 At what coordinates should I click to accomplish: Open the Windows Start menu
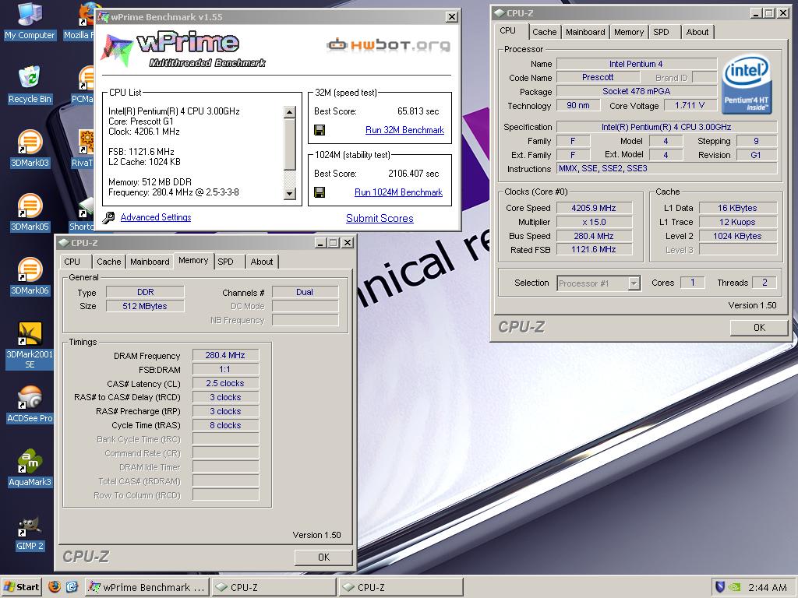[x=21, y=587]
